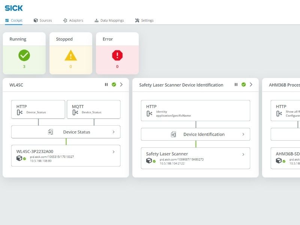This screenshot has width=300, height=225.
Task: Click Safety Laser Scanner source name
Action: pos(167,154)
